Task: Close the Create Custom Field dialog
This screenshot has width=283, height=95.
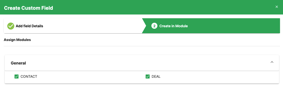Action: [276, 7]
